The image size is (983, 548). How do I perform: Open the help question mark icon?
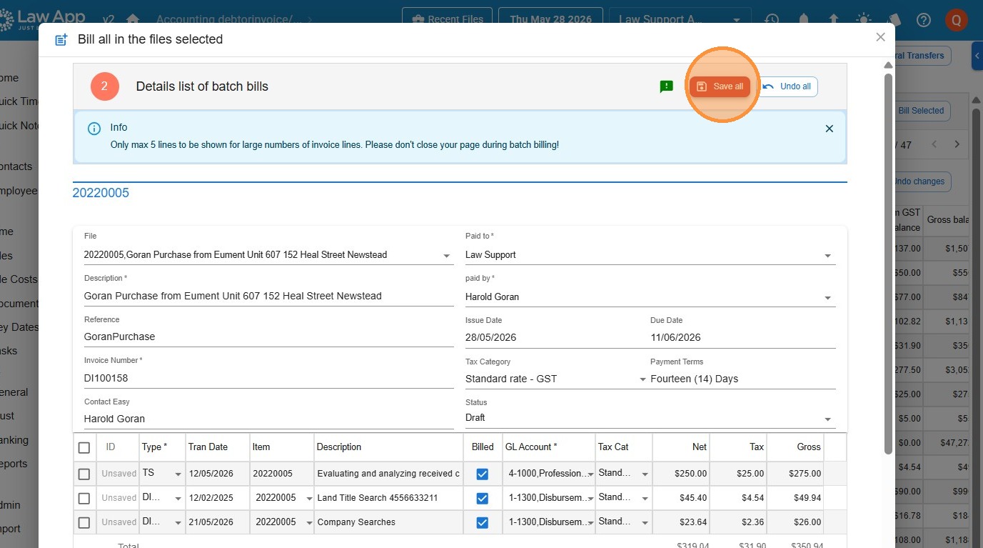coord(924,19)
